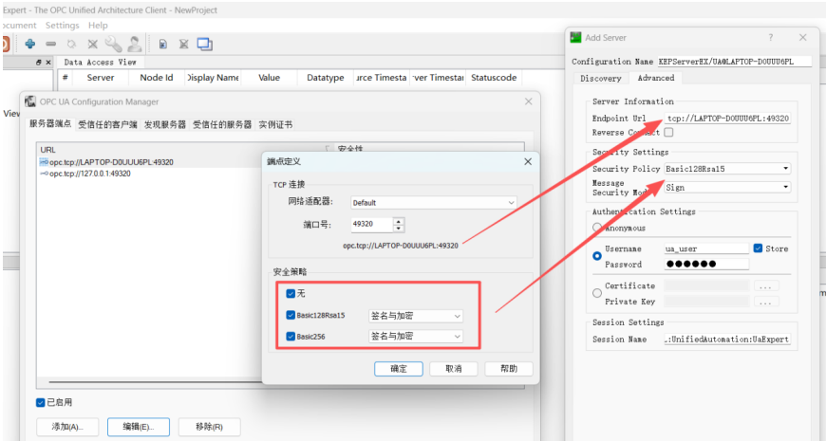The image size is (826, 441).
Task: Close the OPC UA Configuration Manager window
Action: click(529, 101)
